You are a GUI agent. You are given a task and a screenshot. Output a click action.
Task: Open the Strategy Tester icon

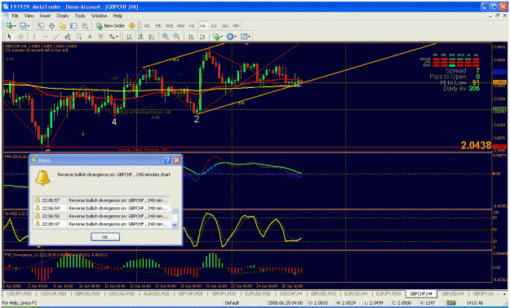(85, 26)
